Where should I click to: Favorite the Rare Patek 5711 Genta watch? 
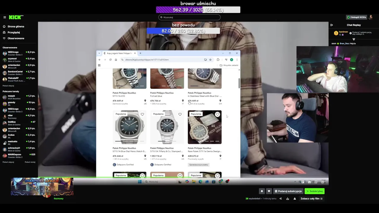(218, 114)
